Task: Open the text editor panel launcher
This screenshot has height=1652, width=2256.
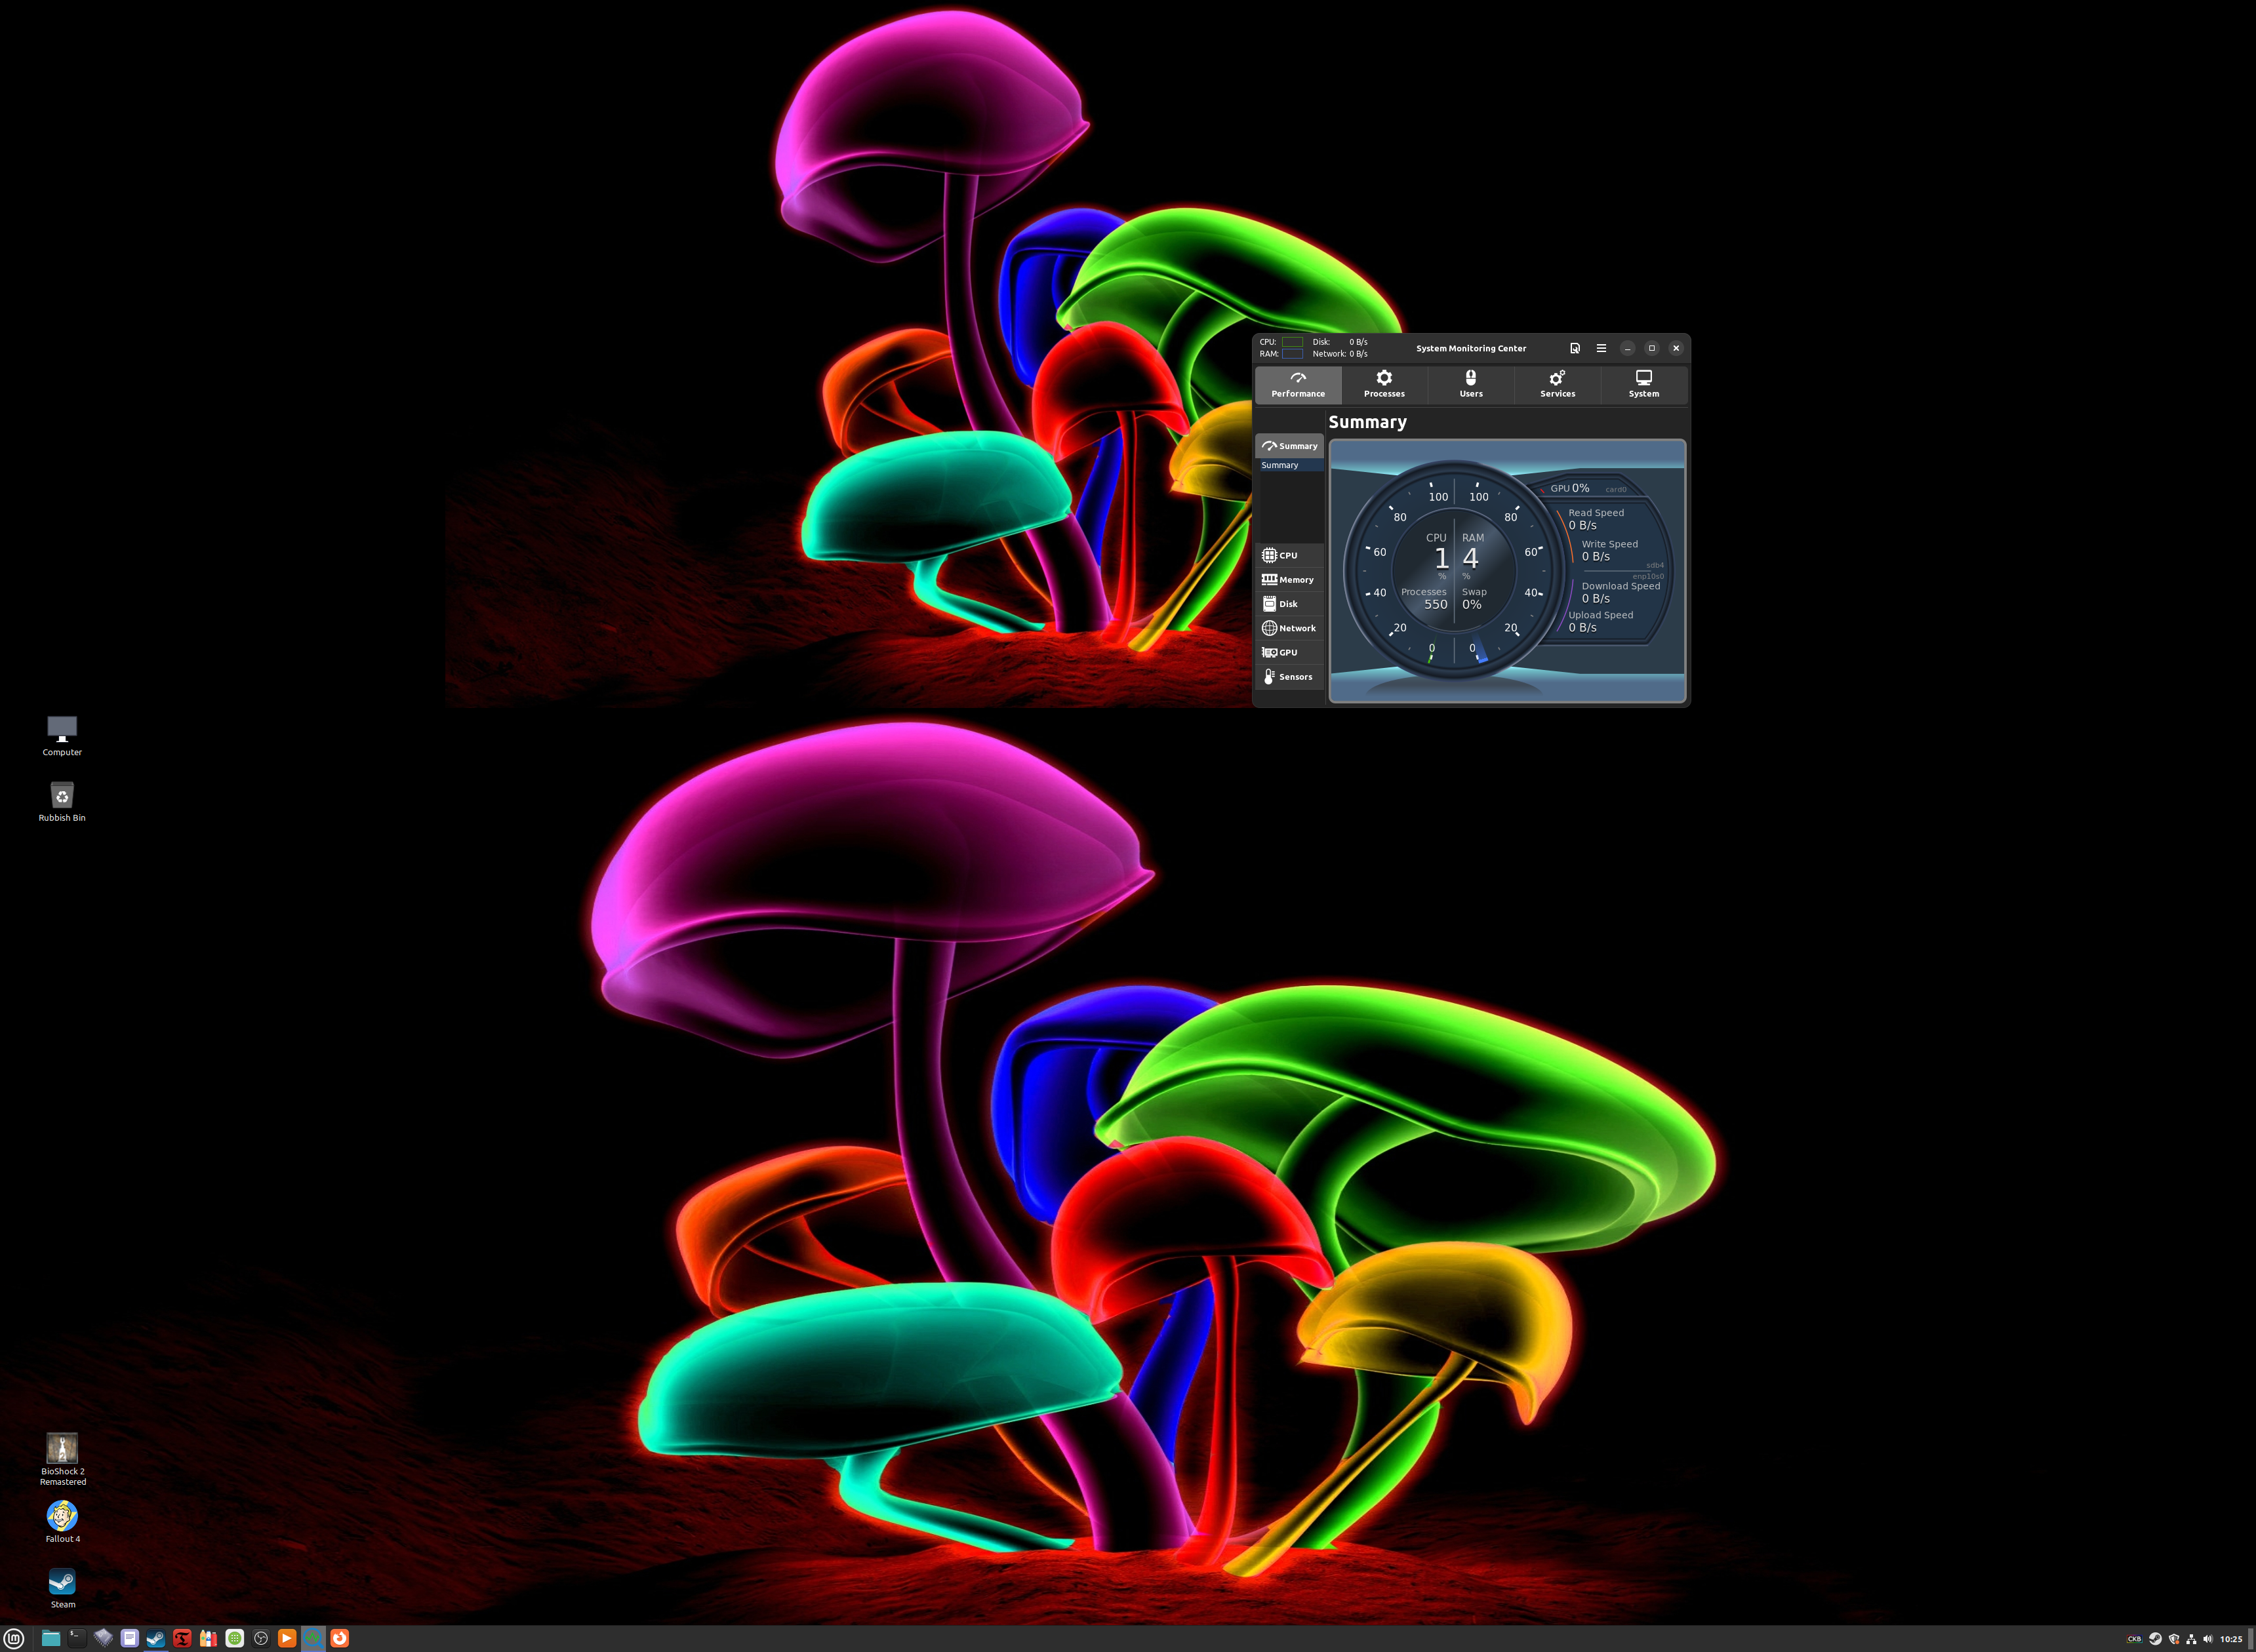Action: pyautogui.click(x=129, y=1638)
